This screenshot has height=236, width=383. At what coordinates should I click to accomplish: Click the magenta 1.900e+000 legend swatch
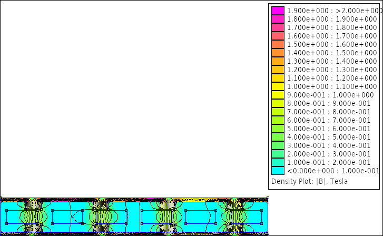[x=278, y=11]
